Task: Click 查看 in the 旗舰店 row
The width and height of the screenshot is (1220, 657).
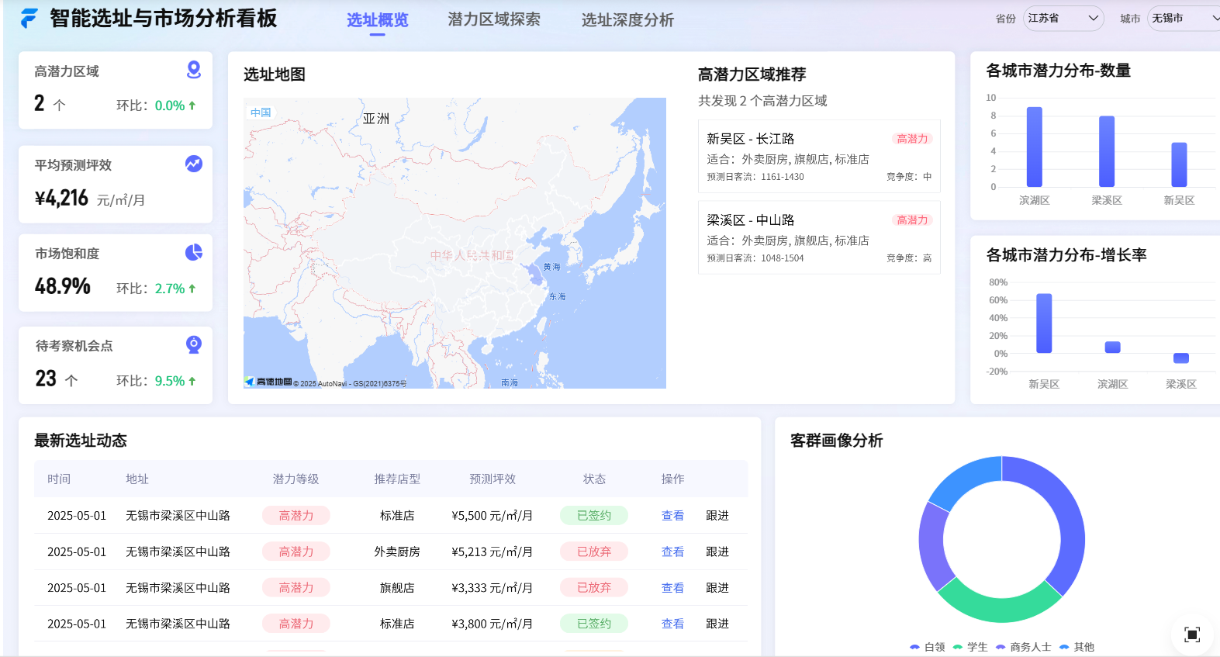Action: pyautogui.click(x=672, y=588)
